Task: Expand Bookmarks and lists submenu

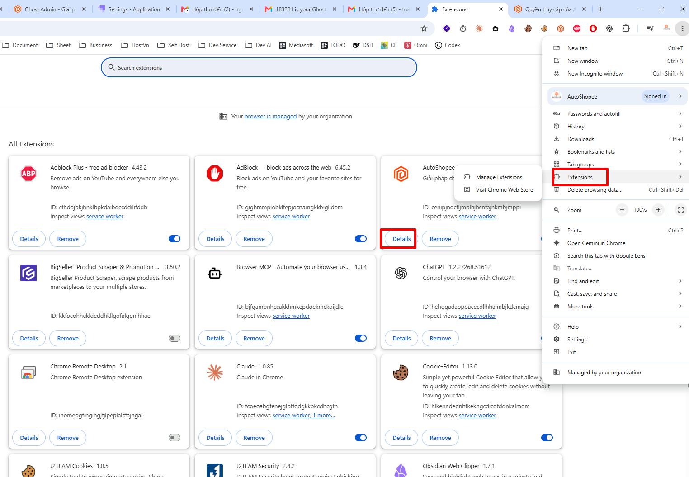Action: click(x=680, y=151)
